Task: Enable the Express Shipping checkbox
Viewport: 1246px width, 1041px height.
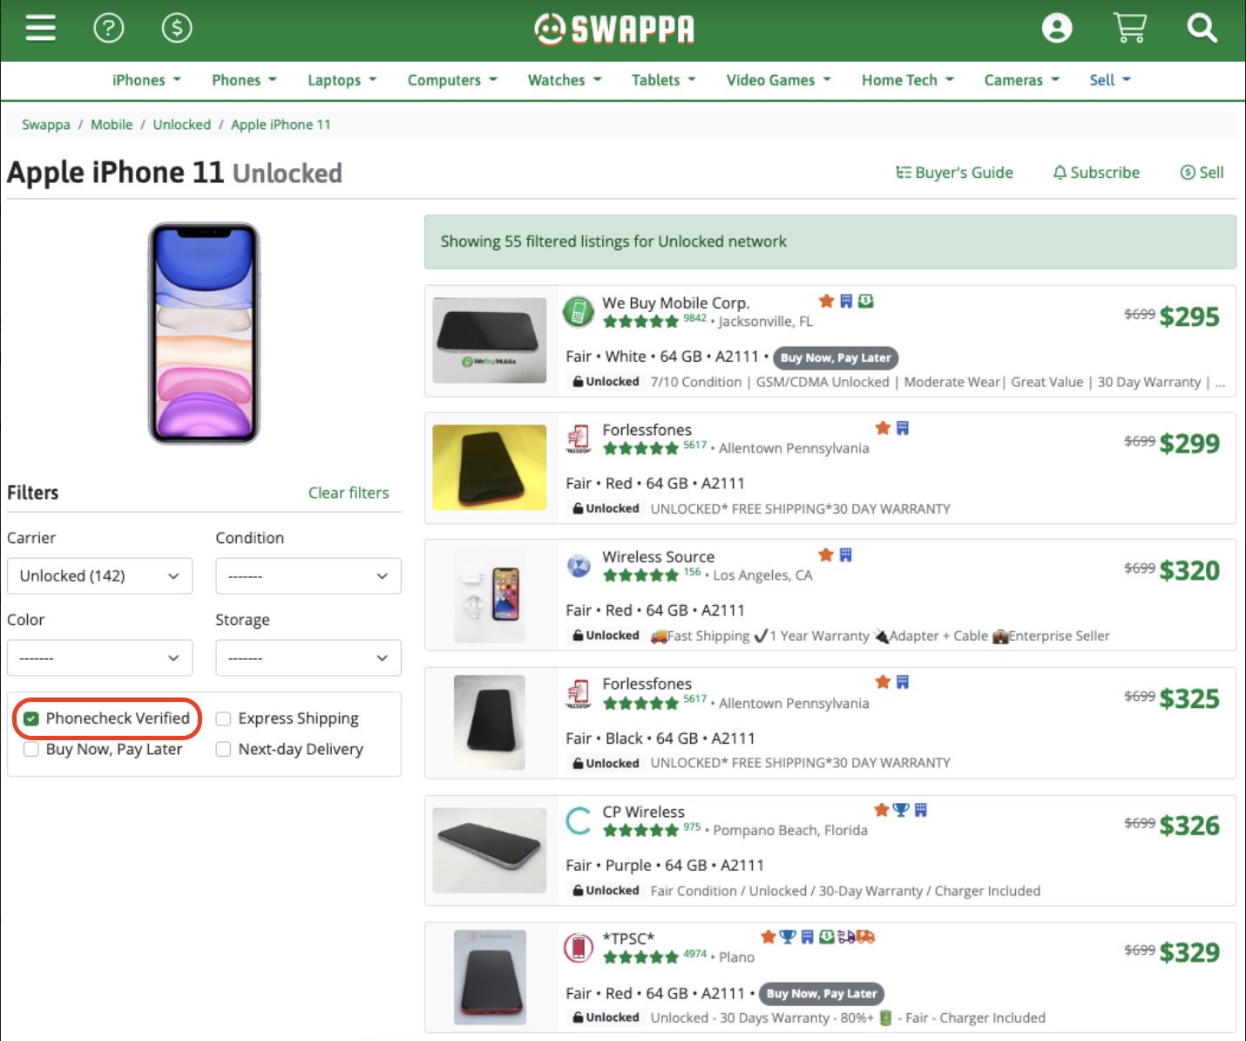Action: tap(224, 719)
